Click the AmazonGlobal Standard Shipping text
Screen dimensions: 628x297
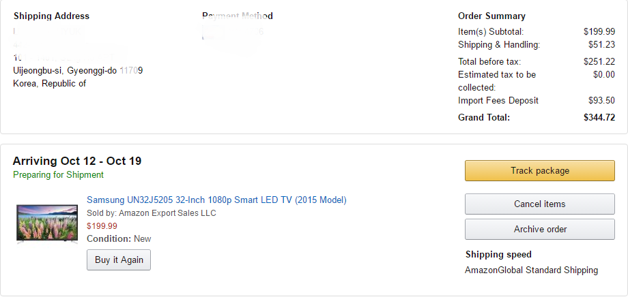[531, 270]
